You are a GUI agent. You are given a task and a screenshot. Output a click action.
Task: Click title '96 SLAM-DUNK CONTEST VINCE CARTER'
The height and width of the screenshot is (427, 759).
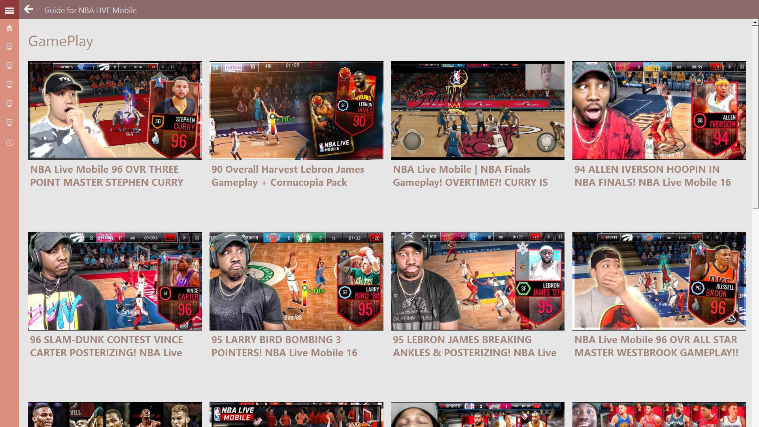tap(106, 346)
